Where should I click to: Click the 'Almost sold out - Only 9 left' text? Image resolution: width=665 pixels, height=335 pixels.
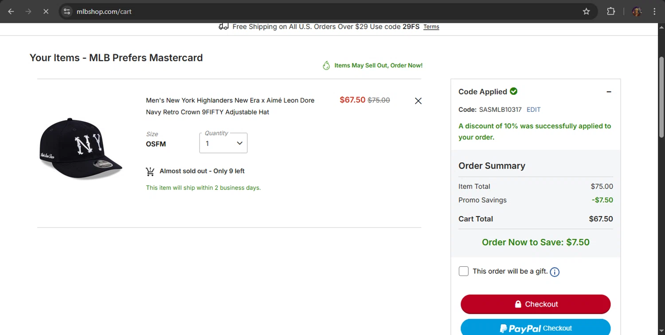click(x=202, y=171)
